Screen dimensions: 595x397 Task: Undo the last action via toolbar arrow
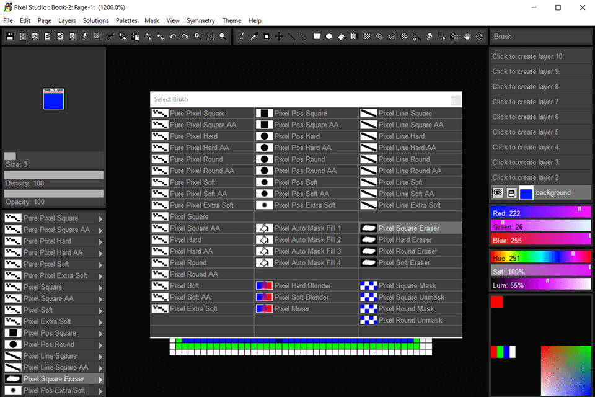(173, 37)
